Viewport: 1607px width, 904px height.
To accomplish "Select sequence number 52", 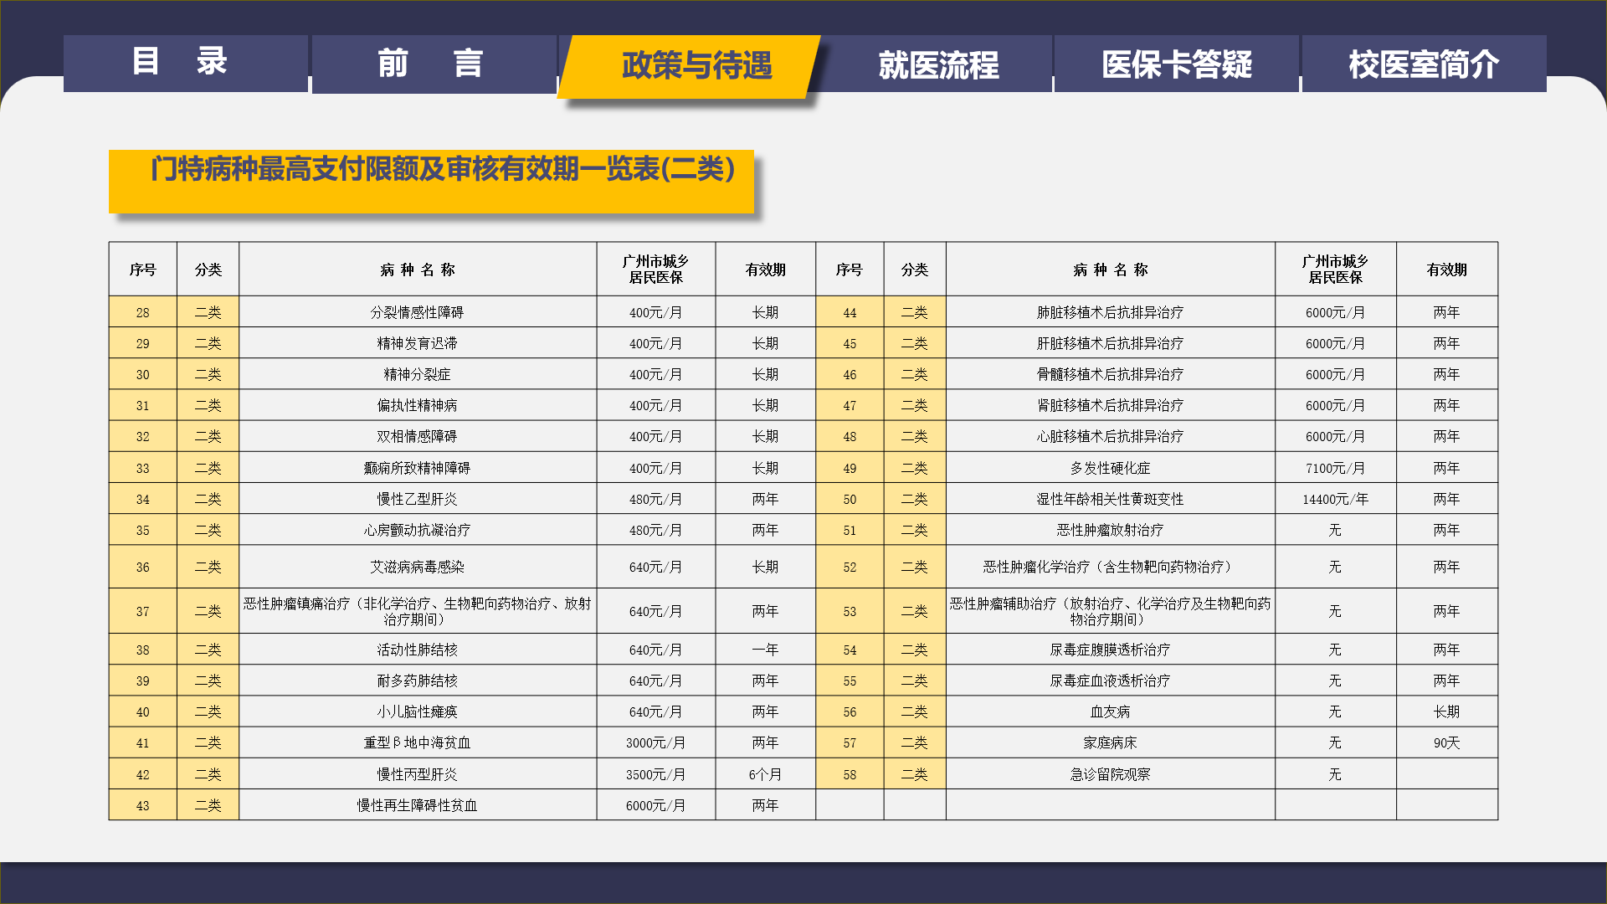I will [x=850, y=567].
